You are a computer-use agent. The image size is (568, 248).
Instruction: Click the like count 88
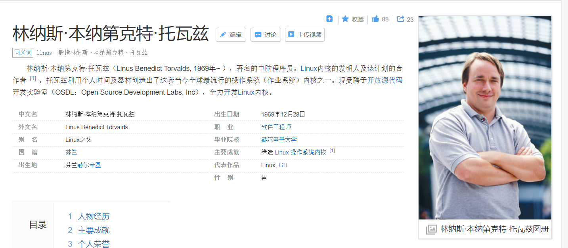385,19
